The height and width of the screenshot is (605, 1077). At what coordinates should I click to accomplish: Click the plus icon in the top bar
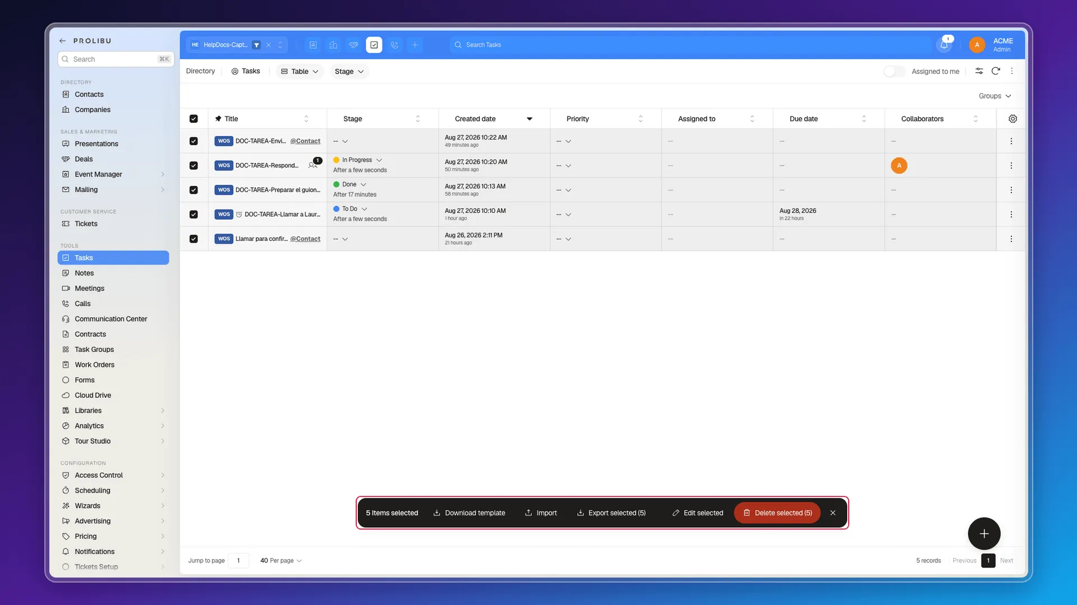point(415,45)
